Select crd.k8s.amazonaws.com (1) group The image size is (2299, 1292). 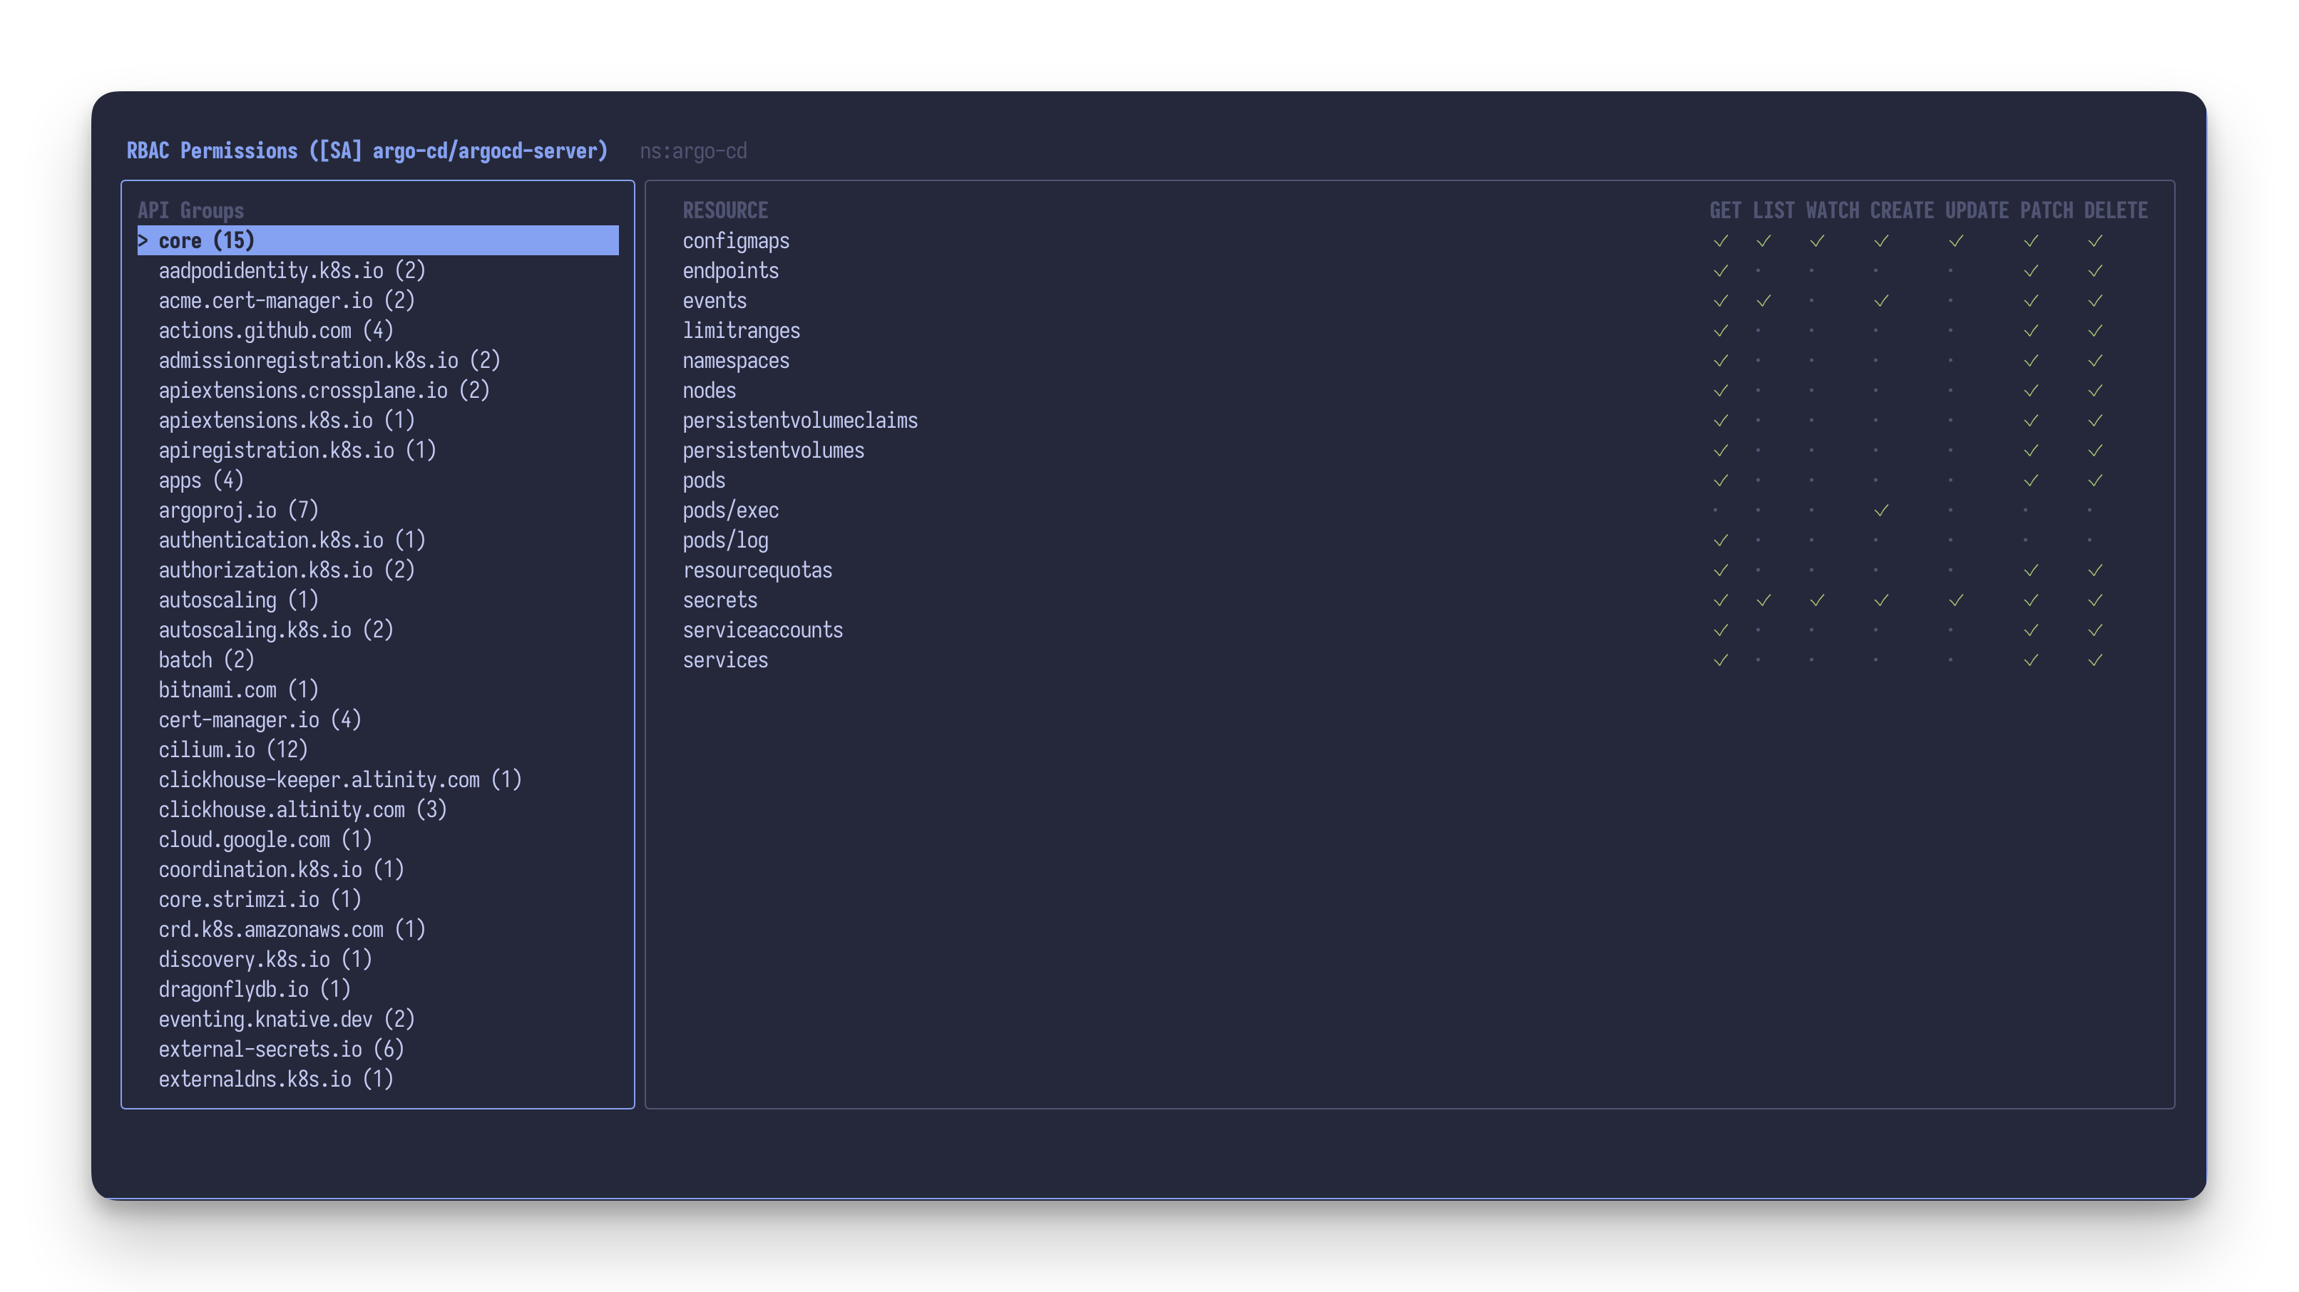click(292, 929)
